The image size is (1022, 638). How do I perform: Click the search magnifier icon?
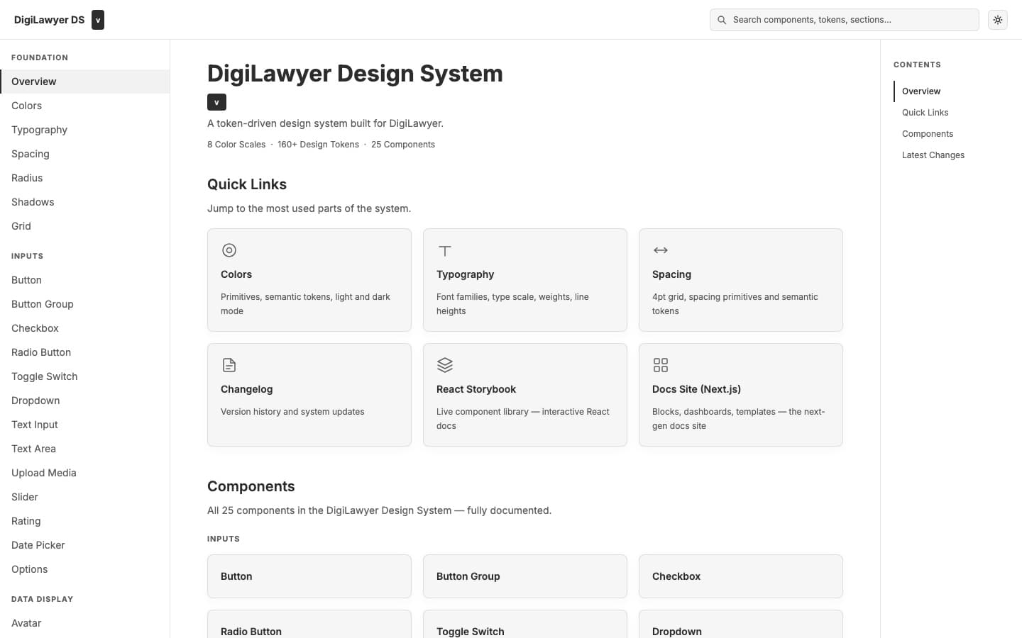click(x=722, y=20)
